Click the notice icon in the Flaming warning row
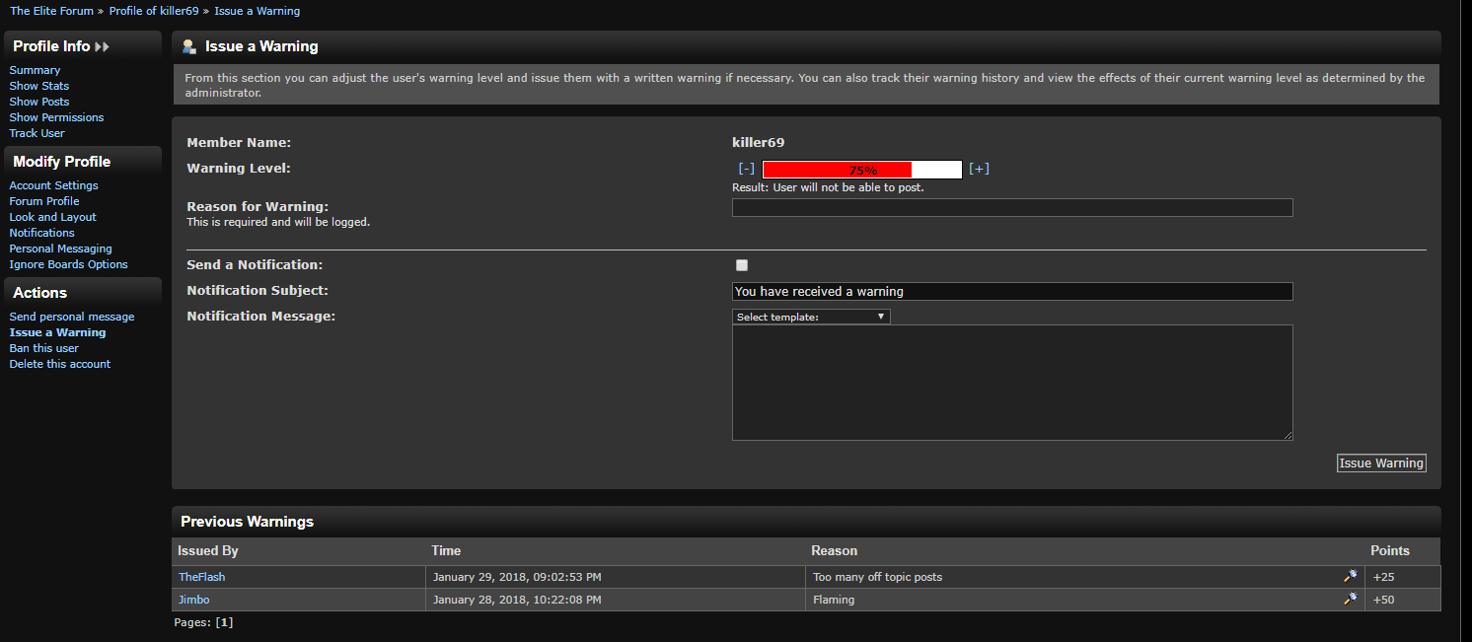The width and height of the screenshot is (1472, 642). tap(1351, 599)
